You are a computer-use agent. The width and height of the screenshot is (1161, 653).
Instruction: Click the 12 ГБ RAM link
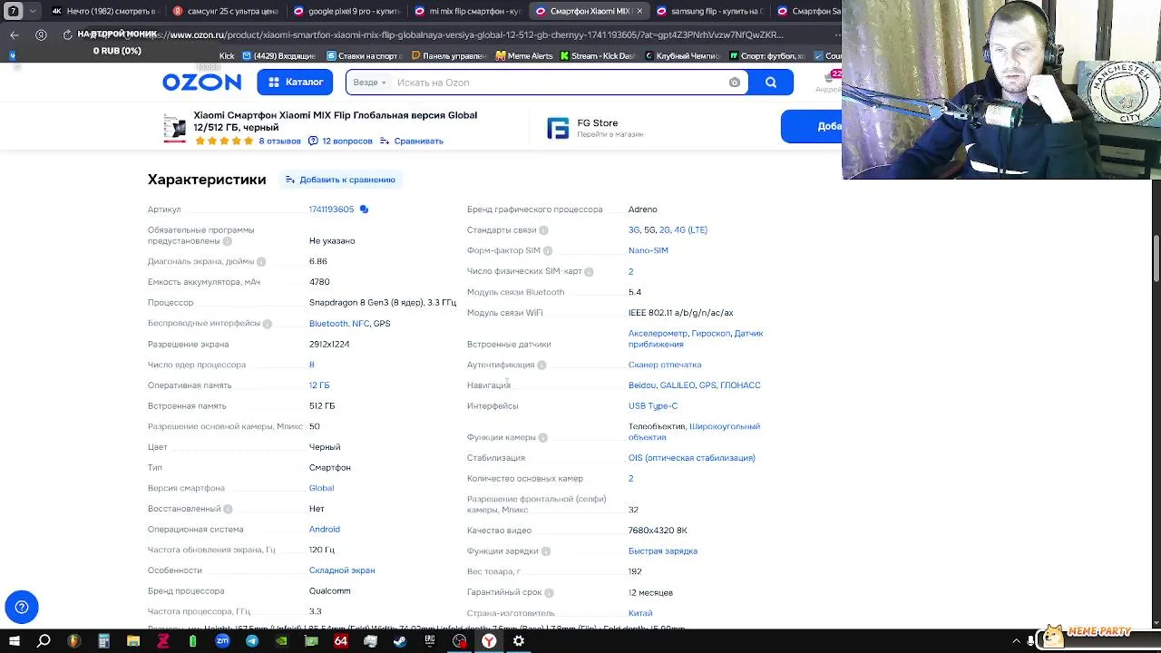click(x=319, y=385)
